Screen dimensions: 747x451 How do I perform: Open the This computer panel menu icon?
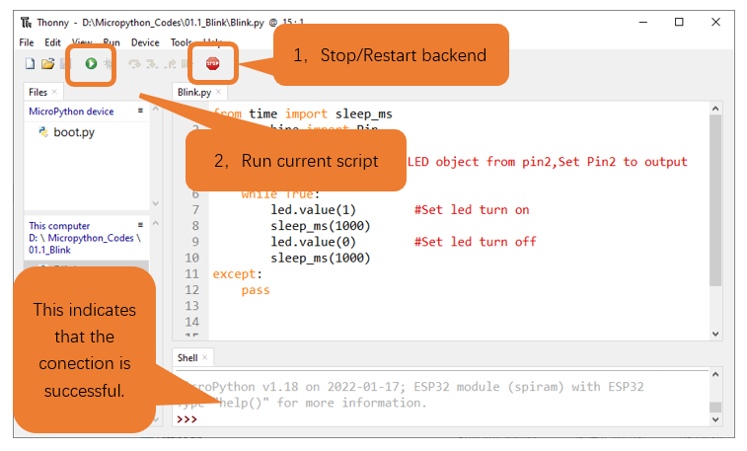[140, 225]
